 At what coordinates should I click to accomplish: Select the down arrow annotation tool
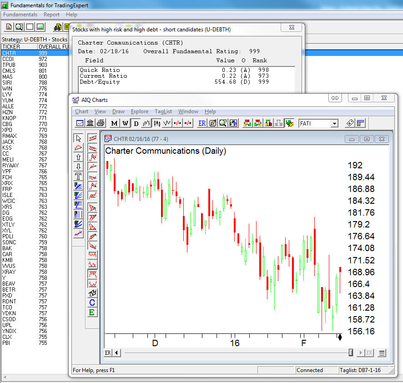(78, 166)
